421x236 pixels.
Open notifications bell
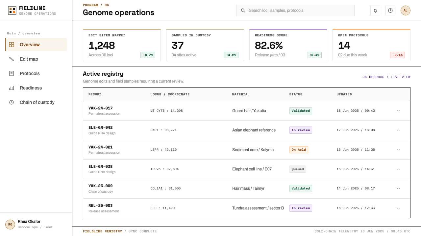[375, 10]
